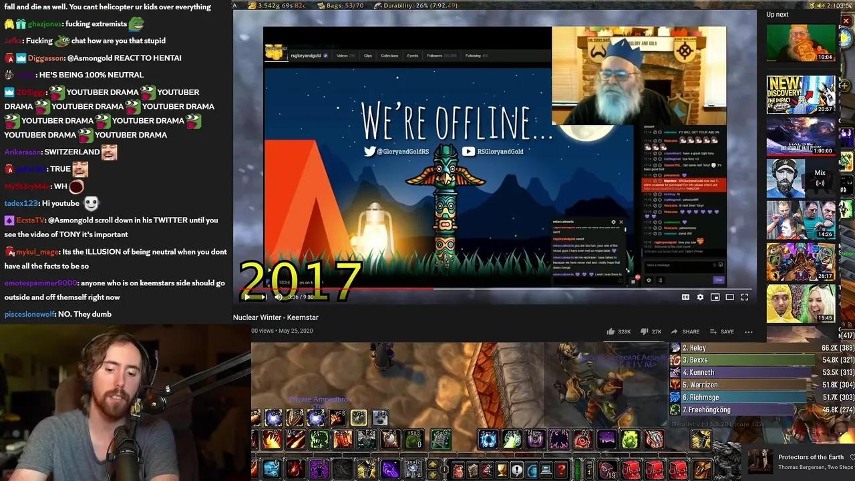This screenshot has height=481, width=855.
Task: Click tadex123 username in chat
Action: coord(21,204)
